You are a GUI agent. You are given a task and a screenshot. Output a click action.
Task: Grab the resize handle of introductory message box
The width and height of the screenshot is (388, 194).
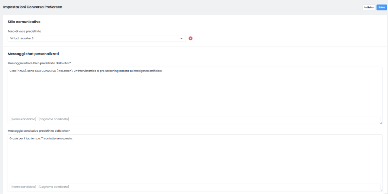coord(381,123)
